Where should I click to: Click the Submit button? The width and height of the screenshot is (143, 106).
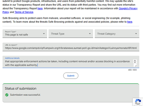(x=71, y=76)
